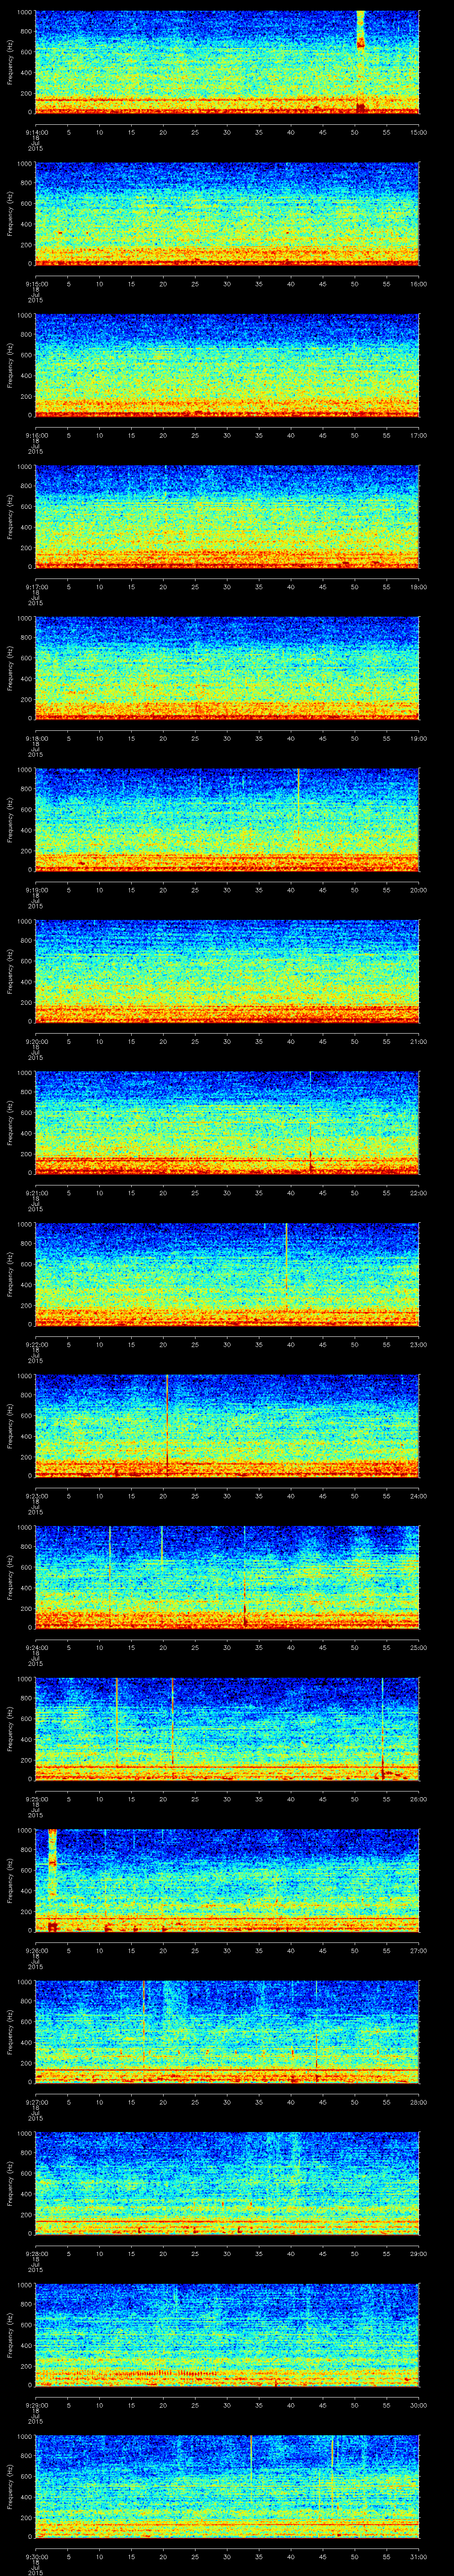Open the spectrogram panel starting at 9:16:00

coord(227,365)
